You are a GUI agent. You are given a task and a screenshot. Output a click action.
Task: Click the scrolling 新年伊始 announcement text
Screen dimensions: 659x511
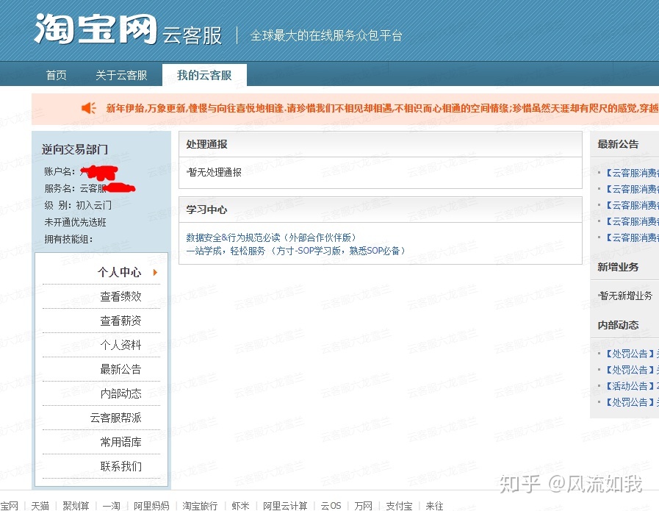point(382,109)
